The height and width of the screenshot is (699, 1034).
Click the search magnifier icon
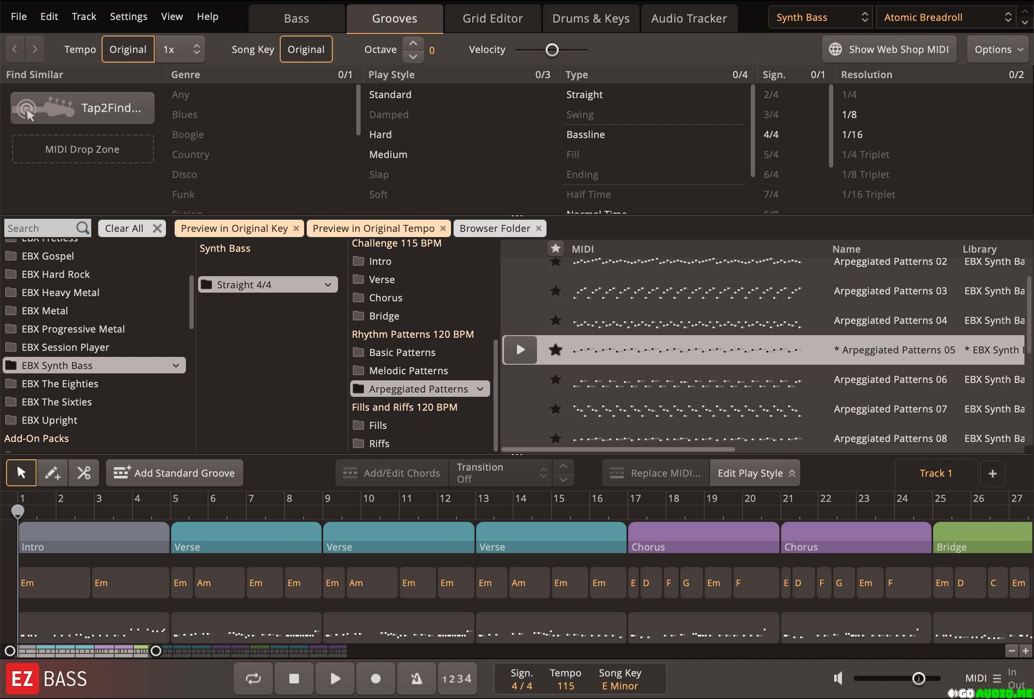83,228
